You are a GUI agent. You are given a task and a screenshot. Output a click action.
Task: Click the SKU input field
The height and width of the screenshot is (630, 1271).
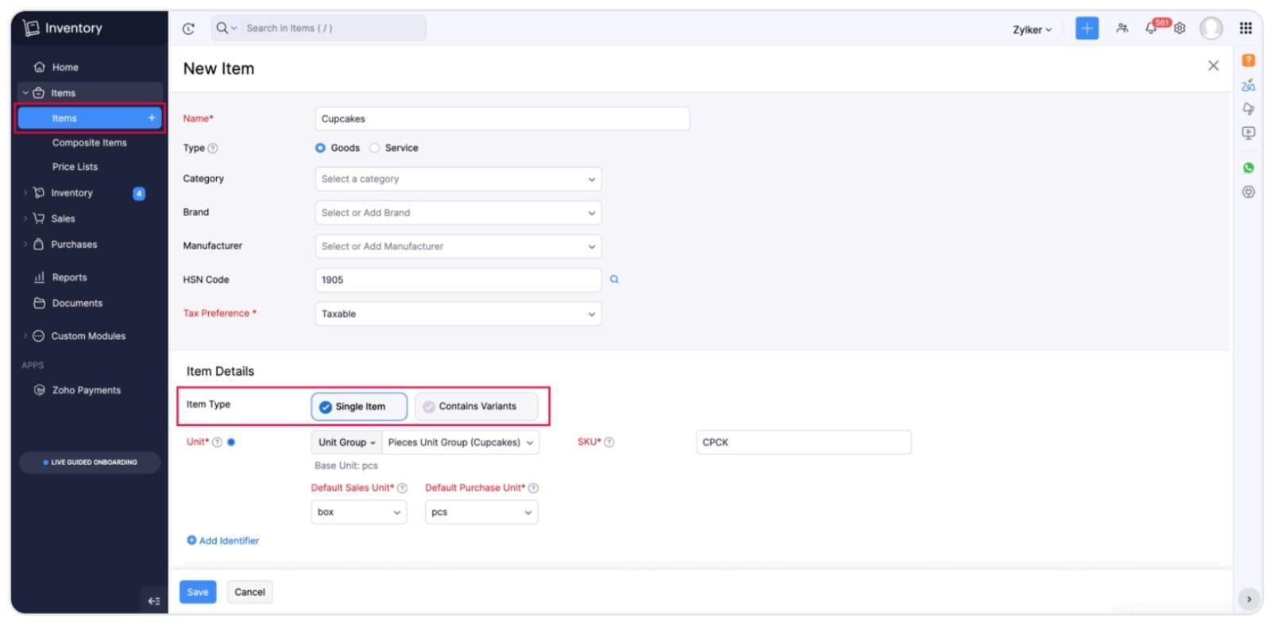point(803,443)
